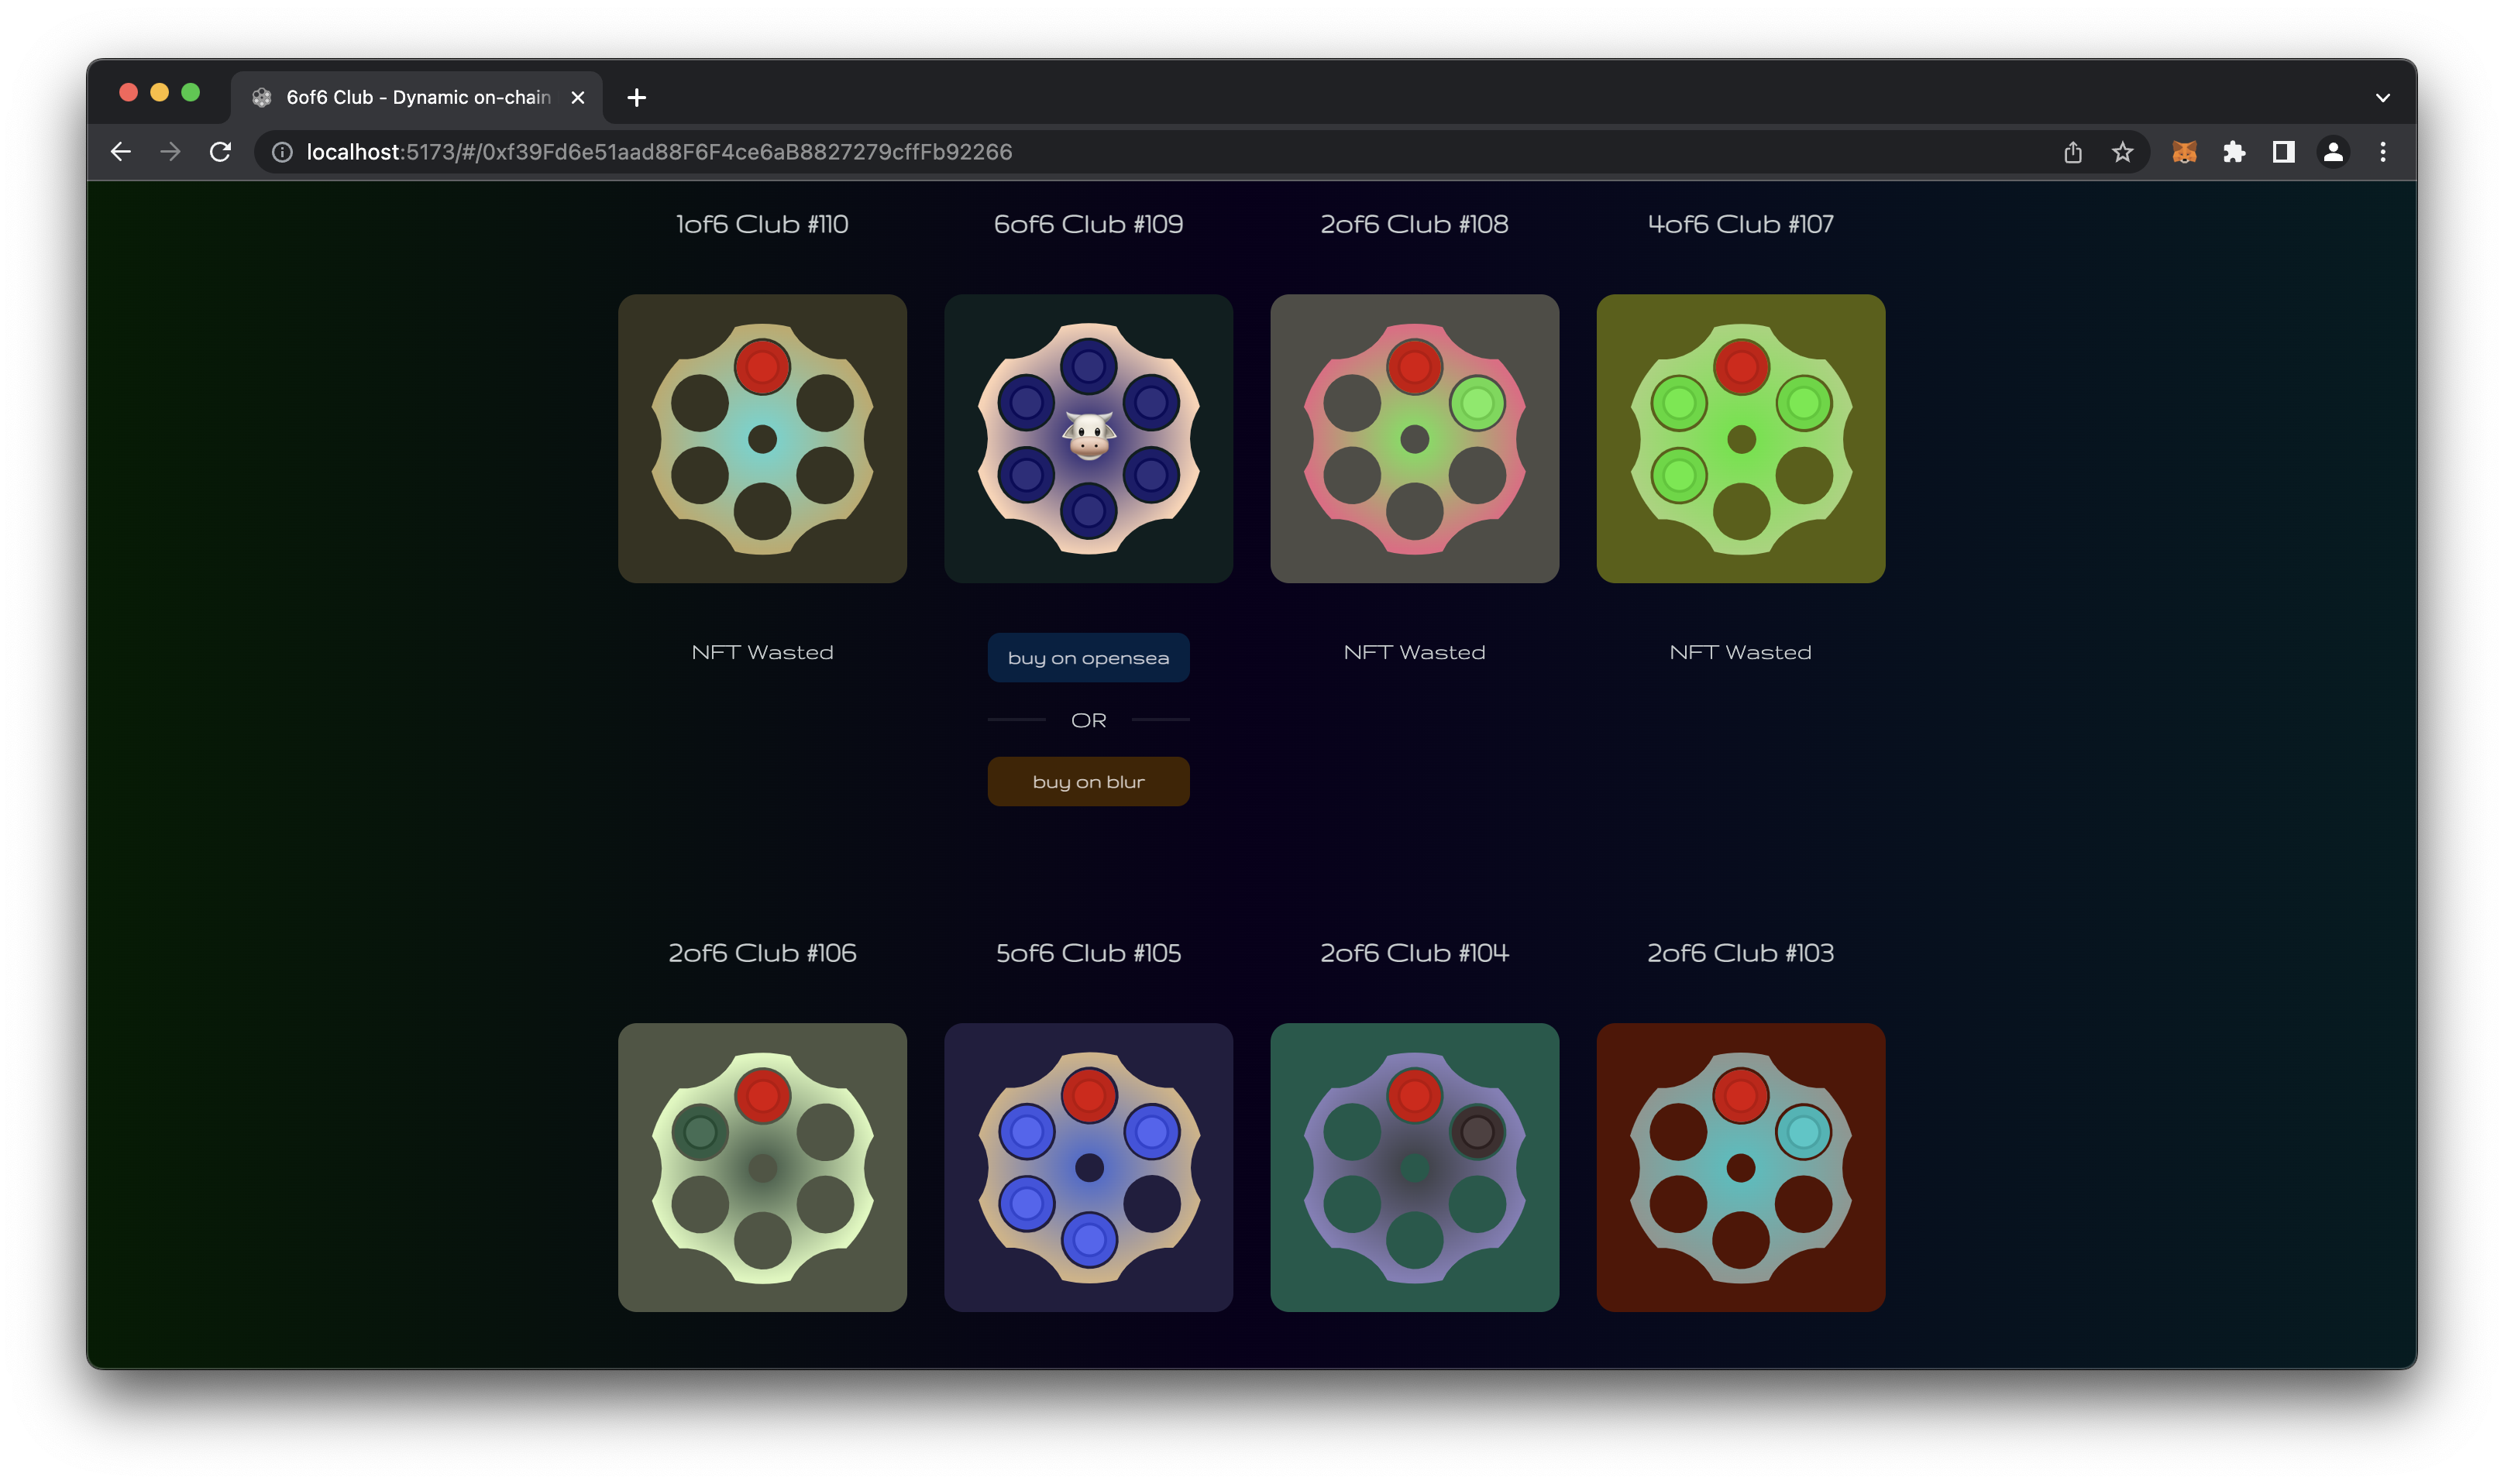
Task: Toggle the browser side panel icon
Action: pos(2283,152)
